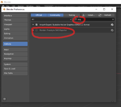Open the File menu in main Blender window
Viewport: 121px width, 107px height.
tap(8, 6)
